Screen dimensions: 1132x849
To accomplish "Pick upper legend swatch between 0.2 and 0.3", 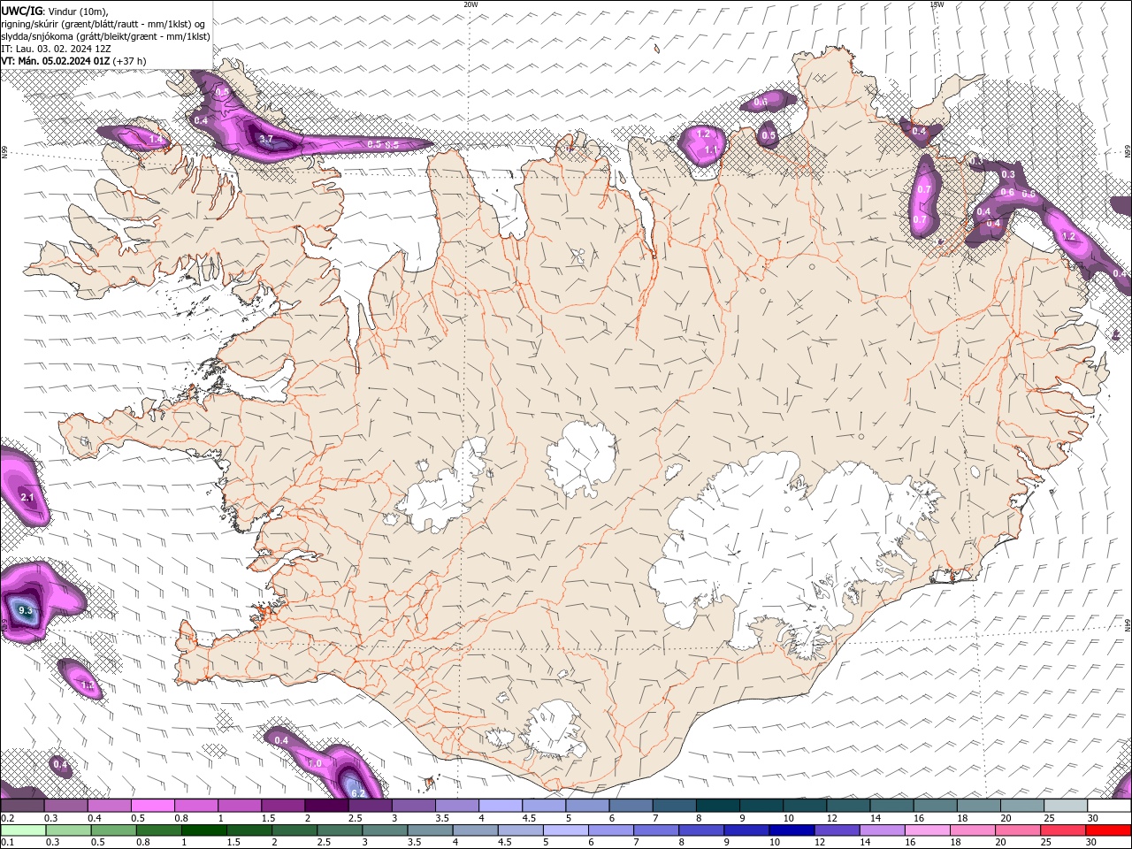I will tap(22, 806).
